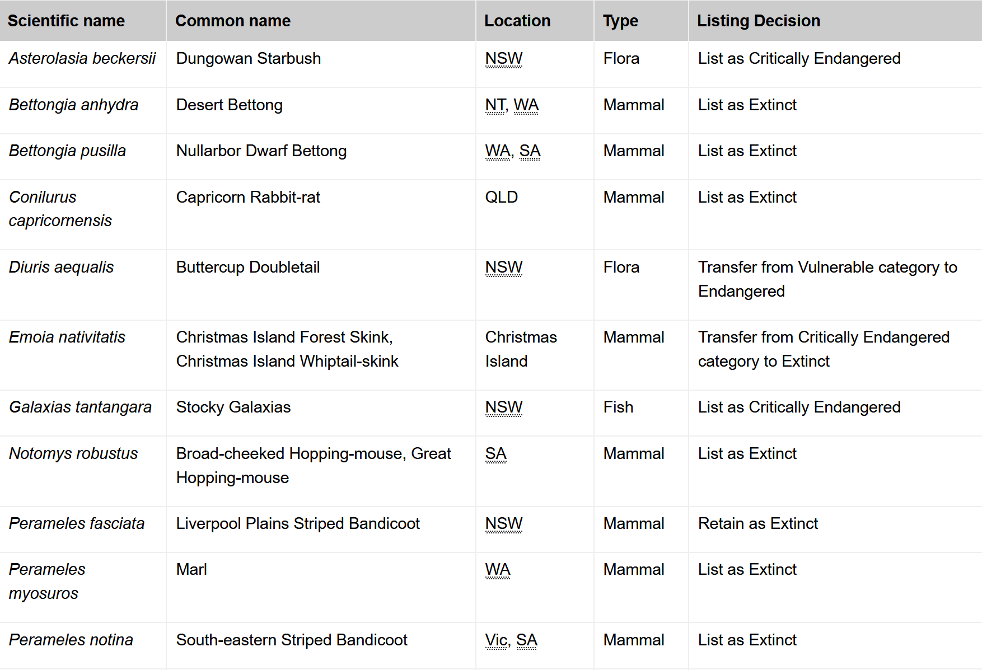
Task: Click the Christmas Island location cell
Action: [x=521, y=349]
